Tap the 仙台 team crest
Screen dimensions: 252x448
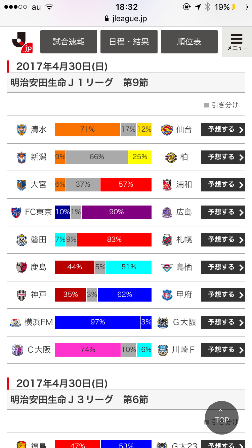pos(167,130)
